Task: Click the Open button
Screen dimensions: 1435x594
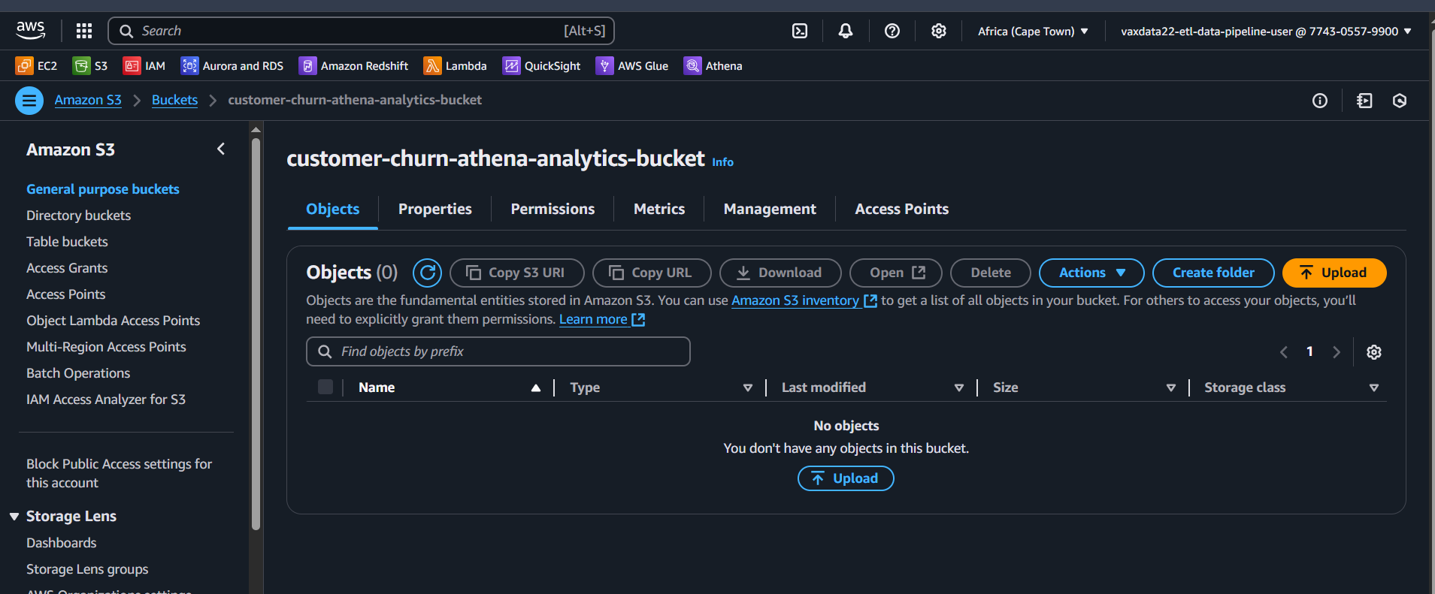Action: pos(896,273)
